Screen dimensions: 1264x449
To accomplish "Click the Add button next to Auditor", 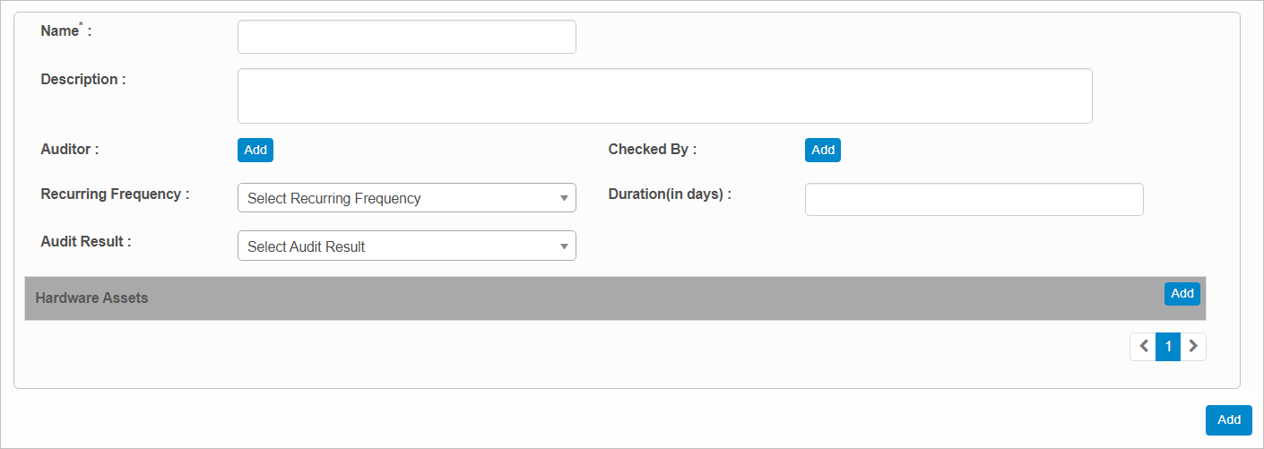I will pyautogui.click(x=255, y=151).
